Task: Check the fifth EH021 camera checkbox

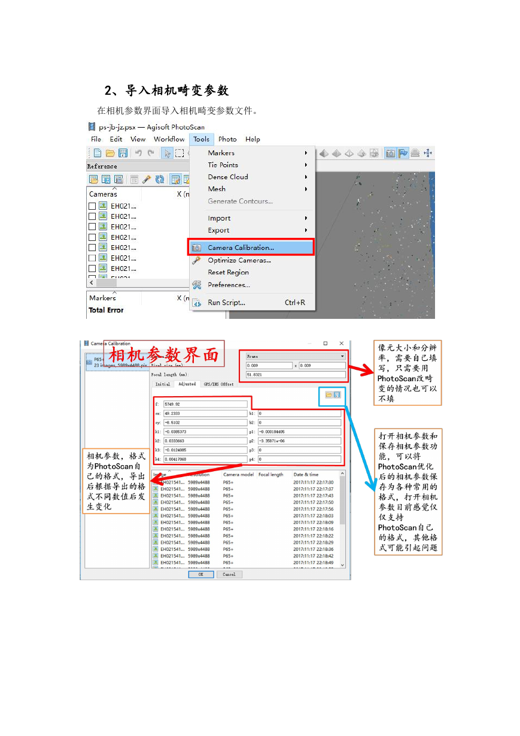Action: tap(92, 248)
